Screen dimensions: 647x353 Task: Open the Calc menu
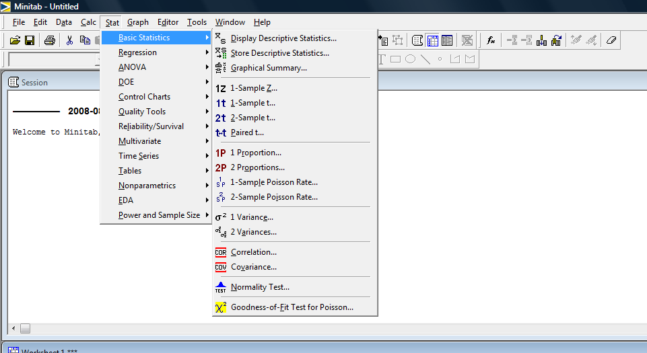(x=88, y=22)
